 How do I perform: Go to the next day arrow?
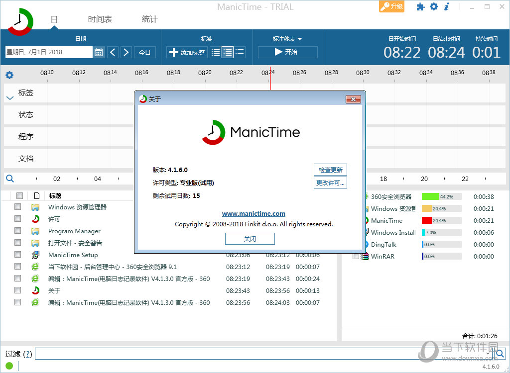pos(126,52)
